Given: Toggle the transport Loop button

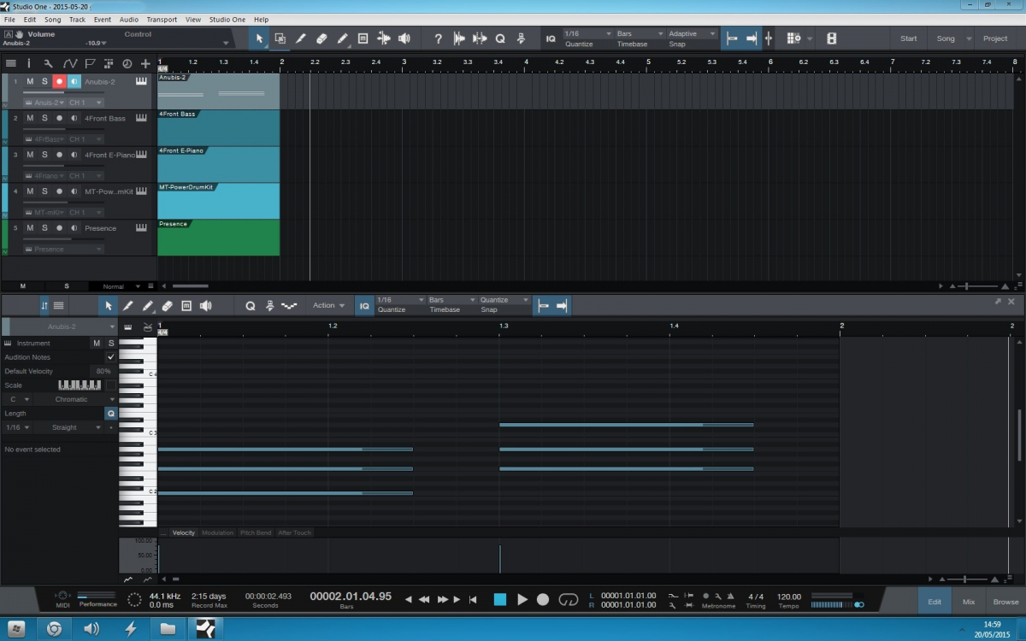Looking at the screenshot, I should [568, 600].
